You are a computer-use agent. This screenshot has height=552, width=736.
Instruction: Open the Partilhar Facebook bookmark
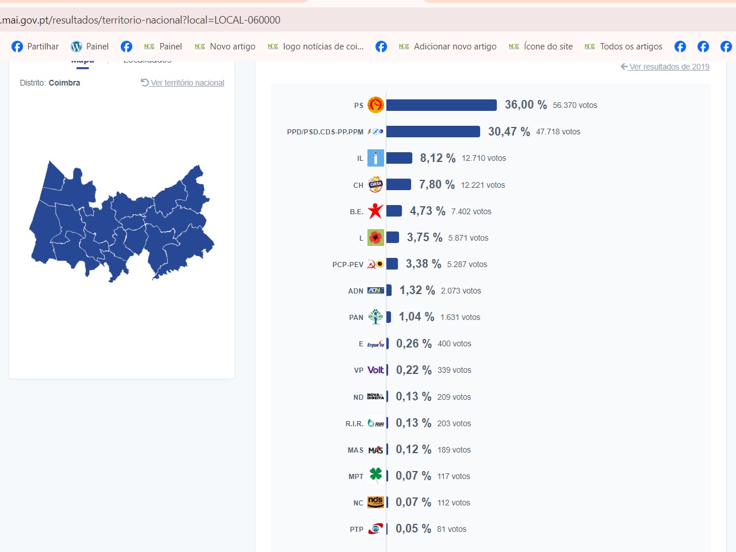(35, 47)
